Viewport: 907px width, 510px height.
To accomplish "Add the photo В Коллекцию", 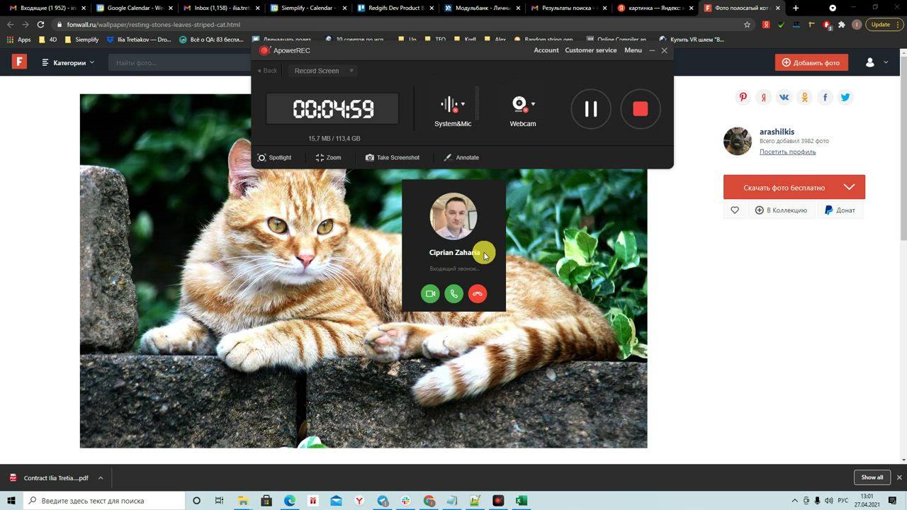I will tap(781, 210).
